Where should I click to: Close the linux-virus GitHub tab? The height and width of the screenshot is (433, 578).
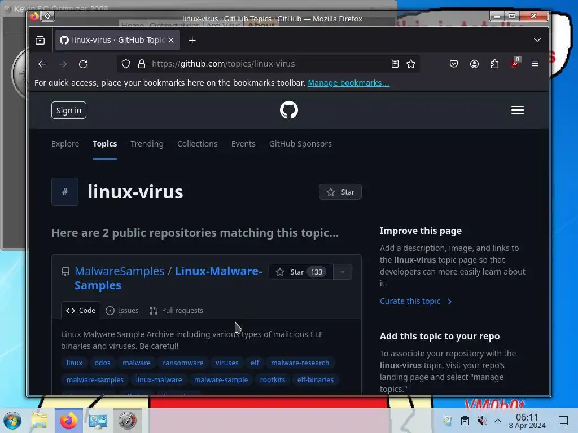[171, 40]
